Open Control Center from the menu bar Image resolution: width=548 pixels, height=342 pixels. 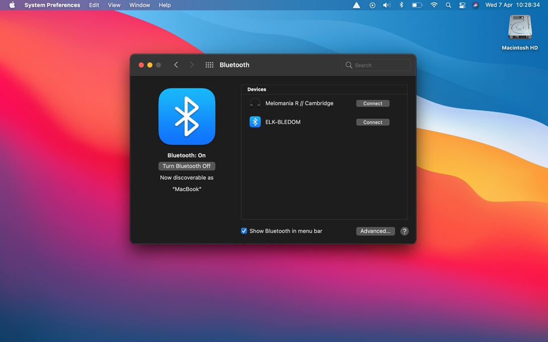(x=462, y=5)
